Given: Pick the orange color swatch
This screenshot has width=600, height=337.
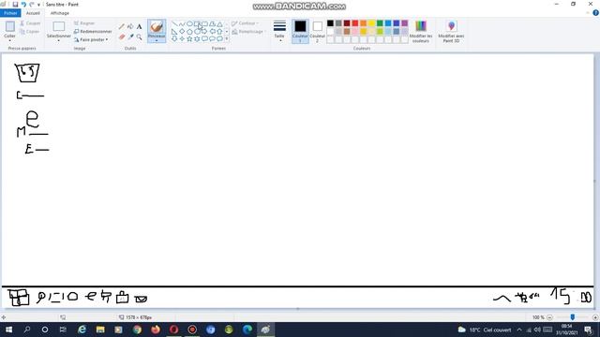Looking at the screenshot, I should coord(363,23).
